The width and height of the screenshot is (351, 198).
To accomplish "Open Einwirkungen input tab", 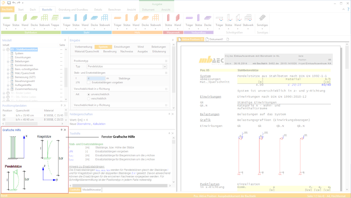I will click(122, 47).
